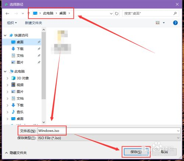Image resolution: width=184 pixels, height=161 pixels.
Task: Collapse the 快速访问 group
Action: 5,35
